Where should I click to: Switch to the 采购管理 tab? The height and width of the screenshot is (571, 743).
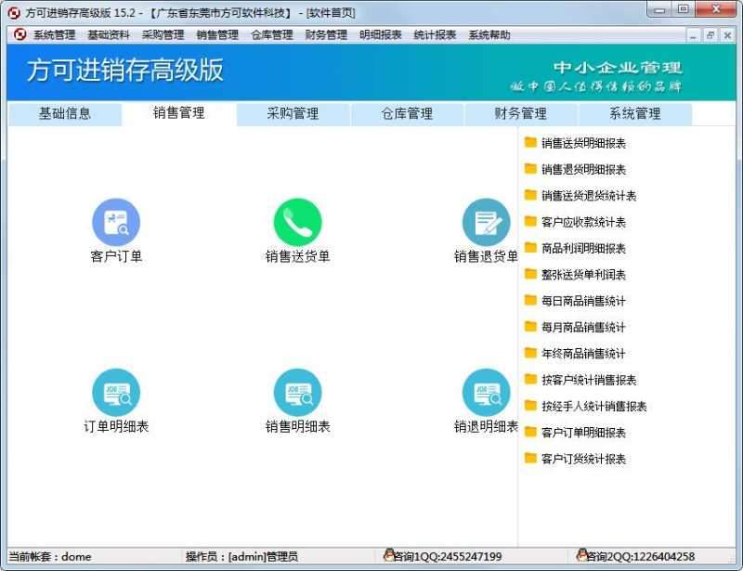point(294,113)
